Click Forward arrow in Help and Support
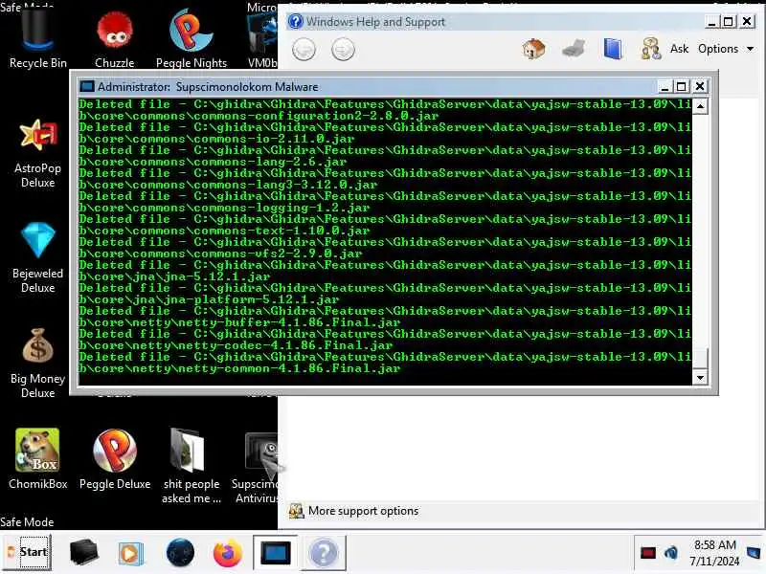Image resolution: width=766 pixels, height=574 pixels. (x=343, y=50)
